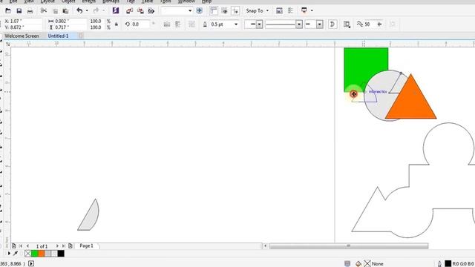This screenshot has height=267, width=475.
Task: Click the Print icon
Action: click(x=30, y=11)
